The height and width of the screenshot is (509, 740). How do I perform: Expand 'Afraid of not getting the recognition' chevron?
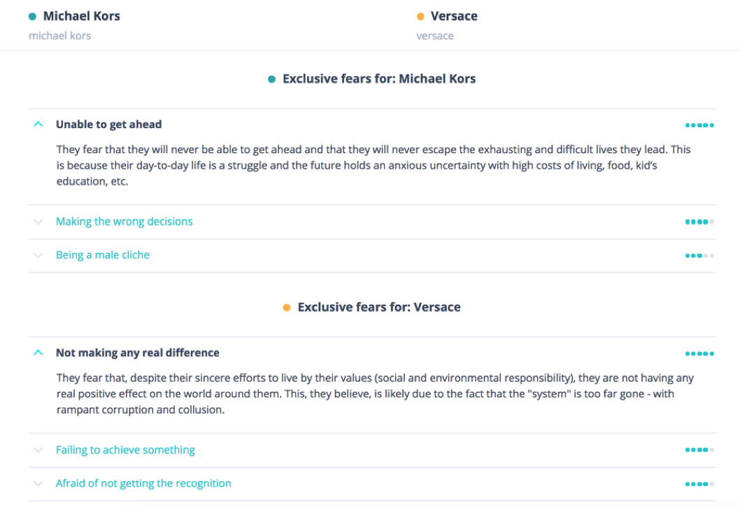(38, 484)
